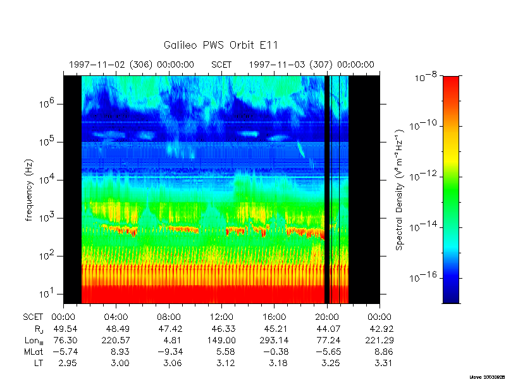Image resolution: width=506 pixels, height=380 pixels.
Task: Click the 20:00 time tick label
Action: pos(327,317)
